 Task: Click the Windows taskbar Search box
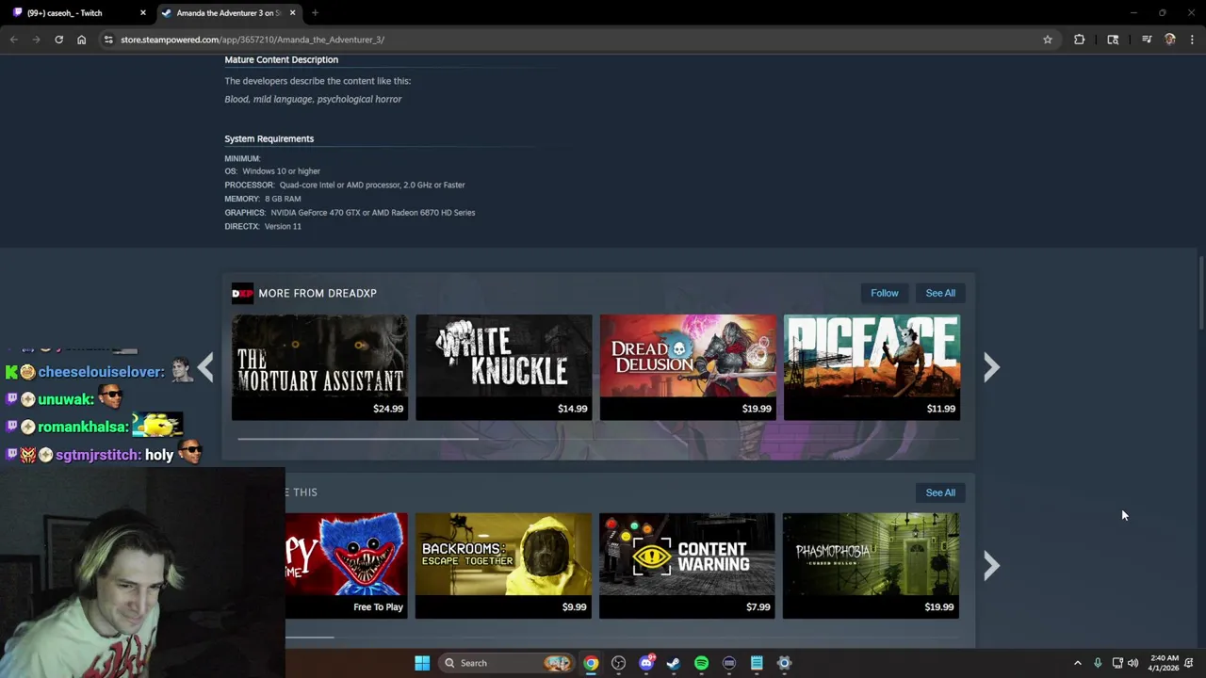(x=506, y=663)
